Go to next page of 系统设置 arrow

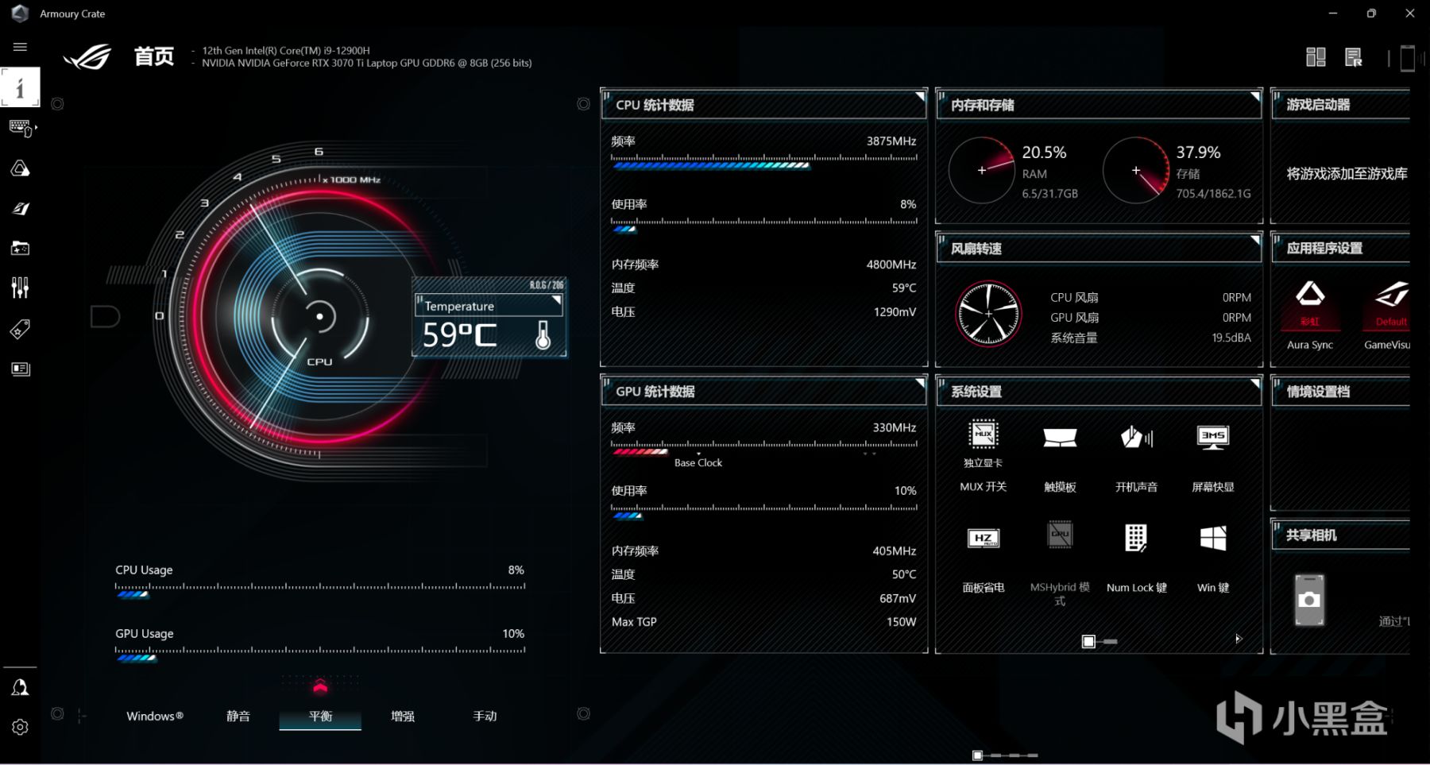[x=1238, y=639]
